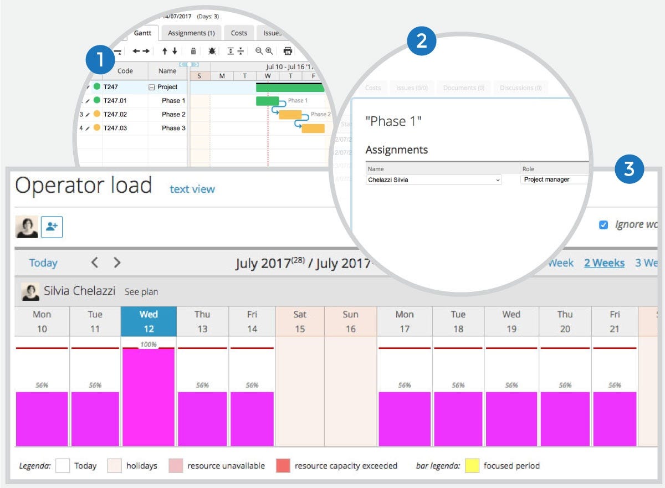Open the text view link

pos(192,189)
